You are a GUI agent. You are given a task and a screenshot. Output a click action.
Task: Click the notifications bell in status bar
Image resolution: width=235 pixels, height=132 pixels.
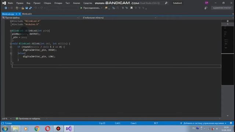click(231, 123)
